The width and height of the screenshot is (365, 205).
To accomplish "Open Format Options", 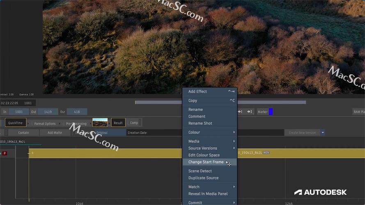I will pyautogui.click(x=45, y=124).
